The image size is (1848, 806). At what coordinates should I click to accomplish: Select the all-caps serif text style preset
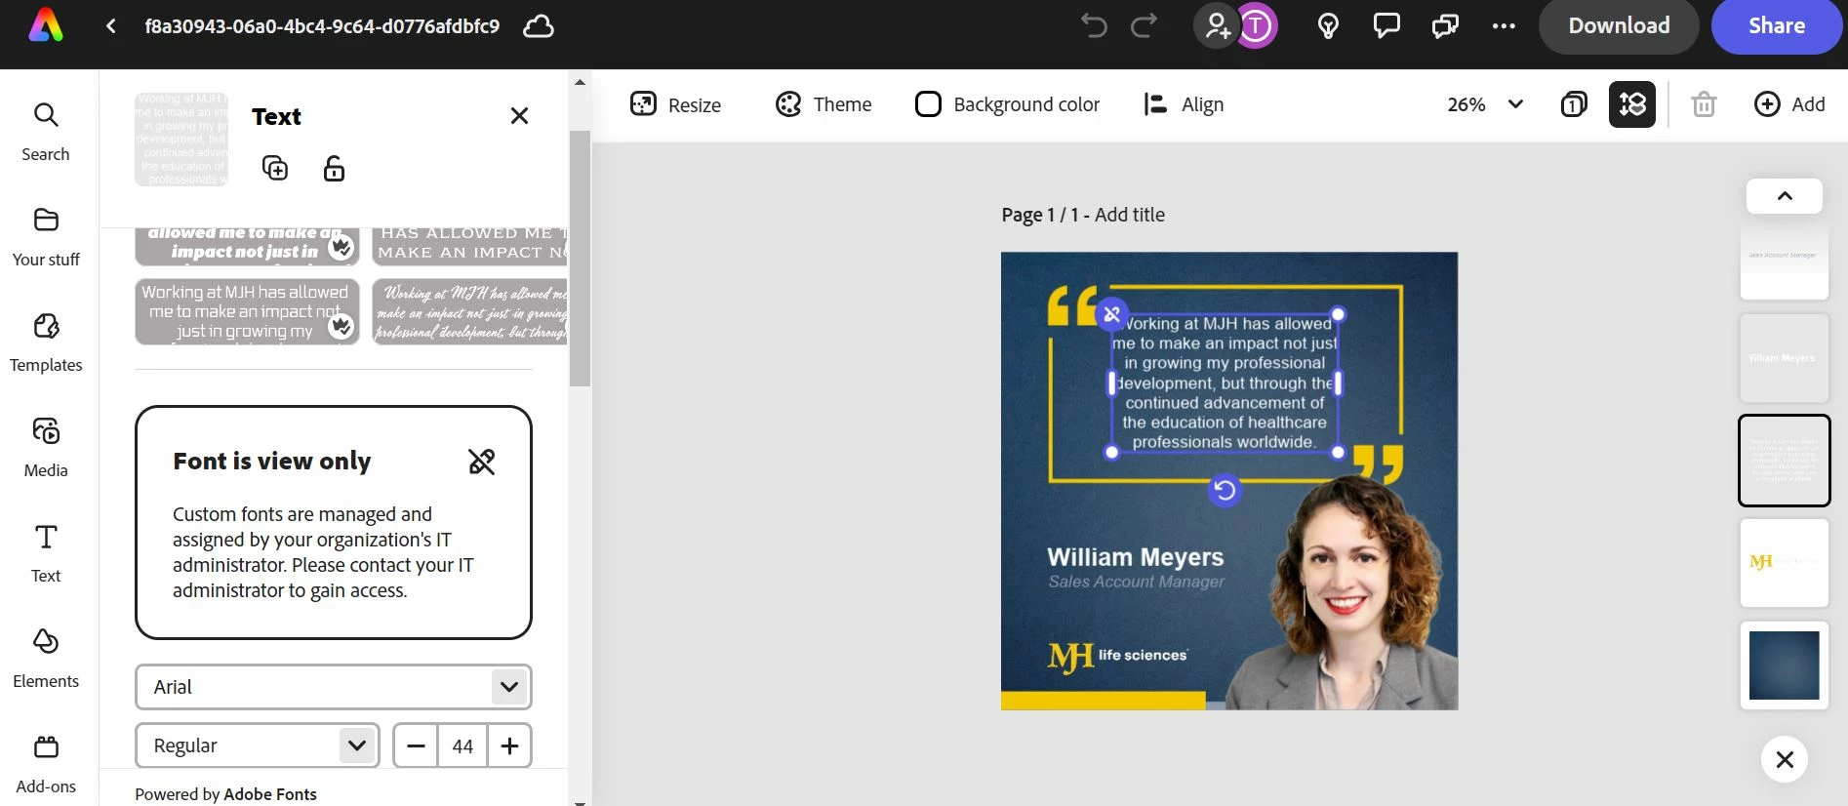[470, 246]
